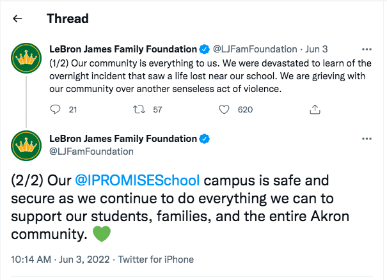Click the @LJFamFoundation handle under second name
This screenshot has width=387, height=280.
[x=91, y=152]
